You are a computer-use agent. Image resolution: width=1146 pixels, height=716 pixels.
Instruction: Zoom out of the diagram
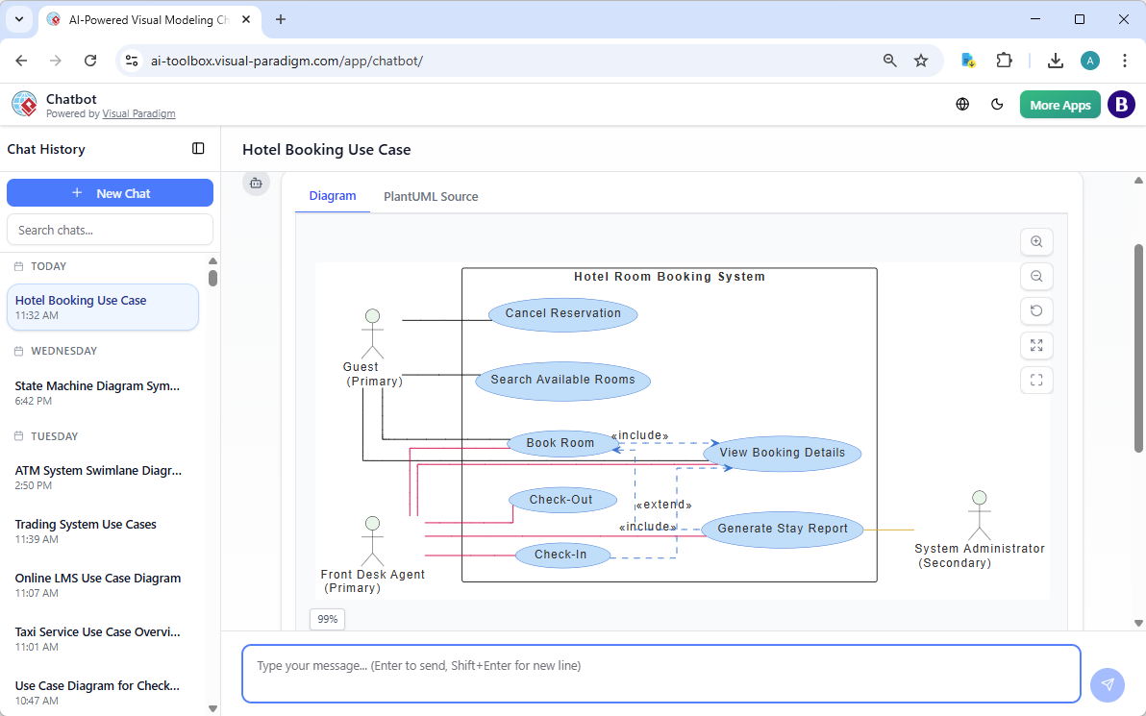[1035, 276]
